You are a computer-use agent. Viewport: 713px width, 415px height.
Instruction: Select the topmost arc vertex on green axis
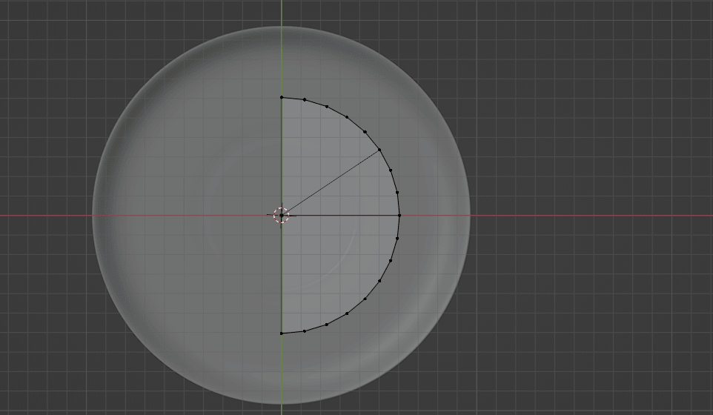point(282,97)
